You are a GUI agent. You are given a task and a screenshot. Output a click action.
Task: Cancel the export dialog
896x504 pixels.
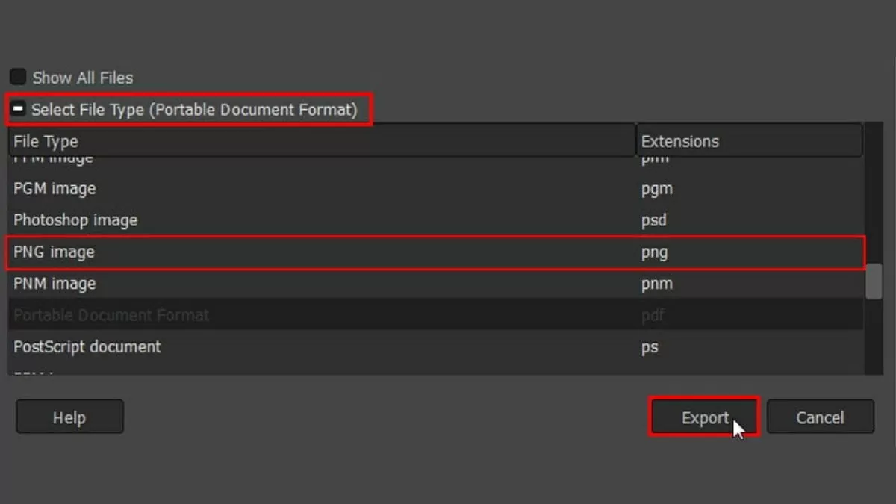coord(820,417)
